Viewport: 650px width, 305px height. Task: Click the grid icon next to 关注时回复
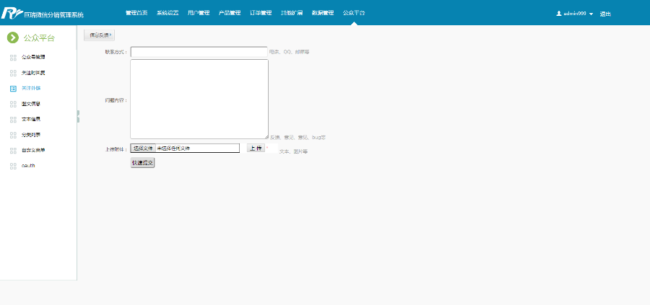click(x=13, y=73)
